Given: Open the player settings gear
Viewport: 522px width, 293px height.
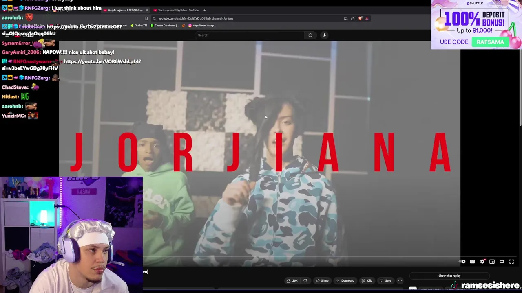Looking at the screenshot, I should click(x=482, y=262).
